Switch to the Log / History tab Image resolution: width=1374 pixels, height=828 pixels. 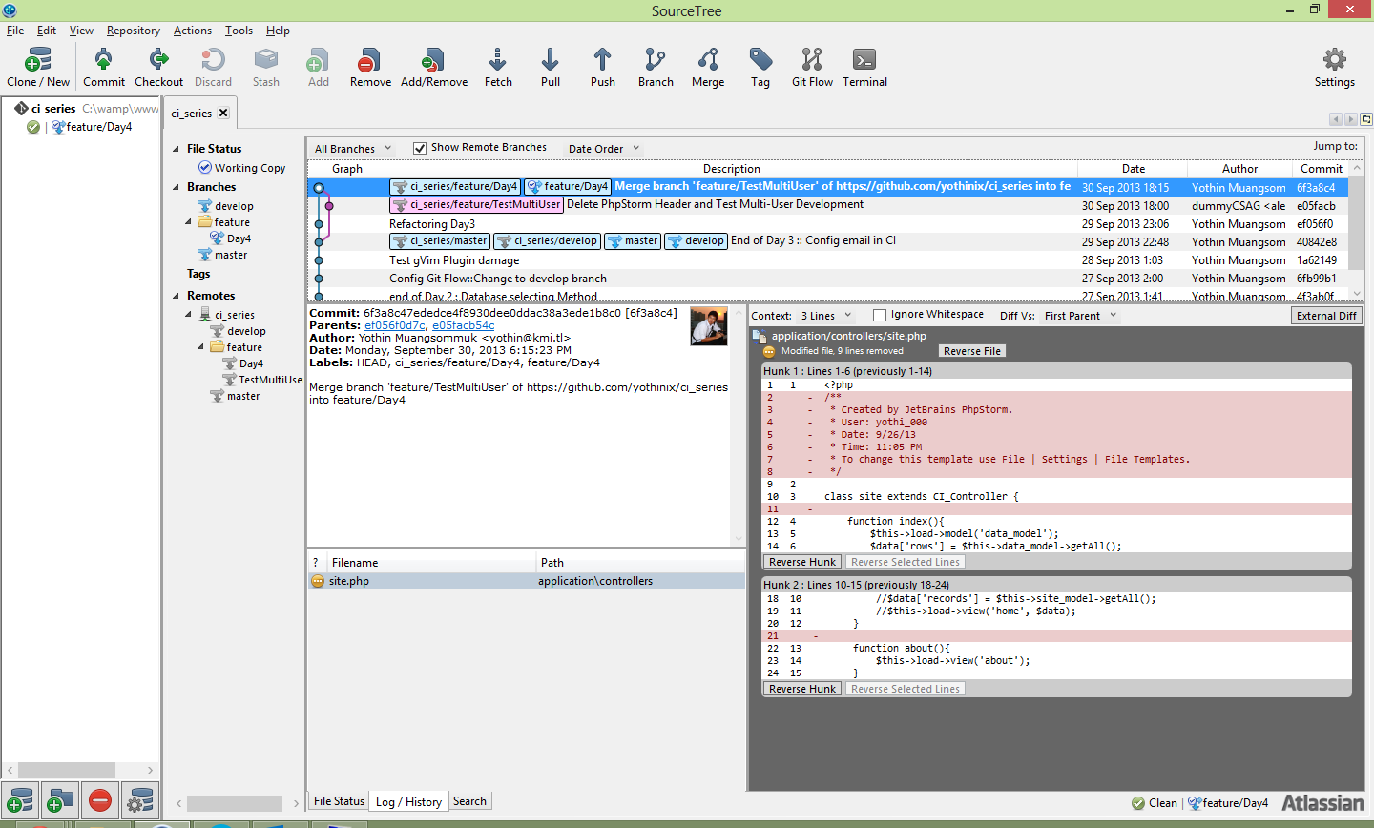click(x=408, y=801)
